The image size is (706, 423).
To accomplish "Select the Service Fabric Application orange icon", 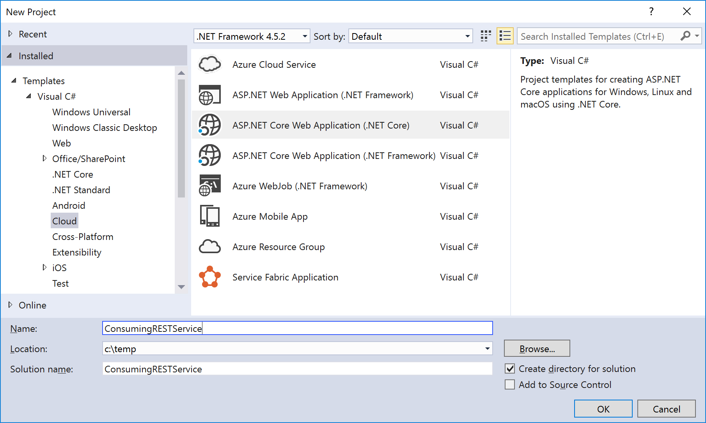I will (x=210, y=277).
